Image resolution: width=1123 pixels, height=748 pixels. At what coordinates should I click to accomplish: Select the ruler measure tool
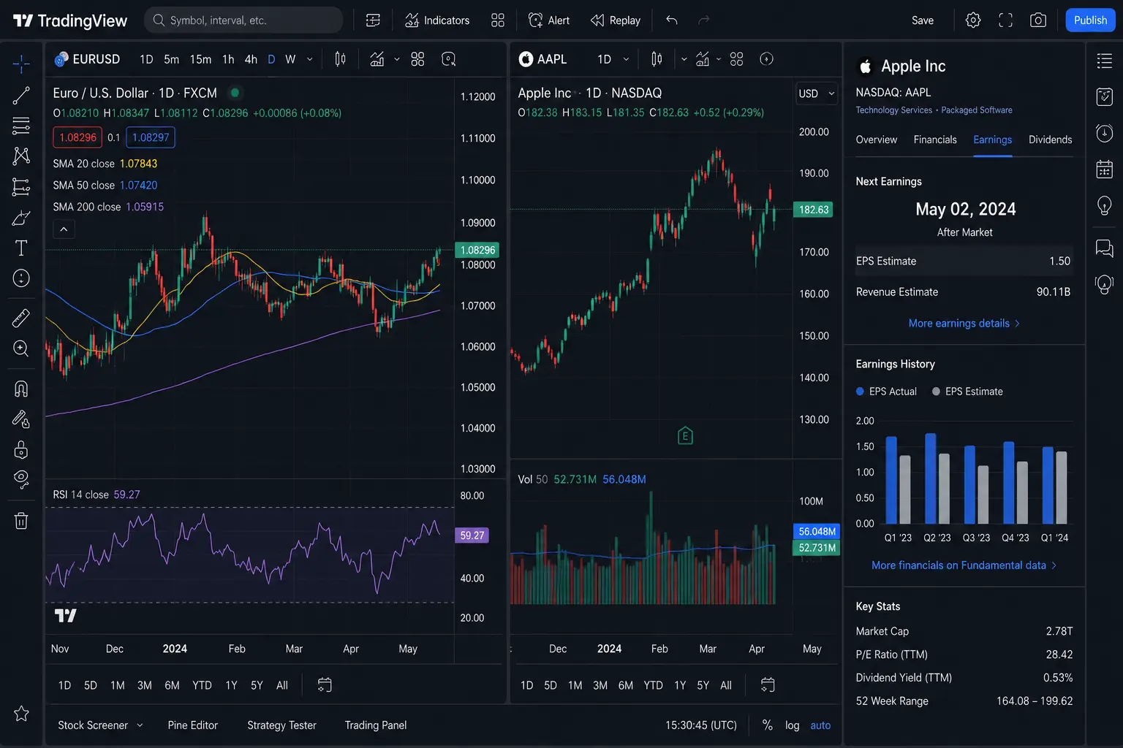(x=21, y=318)
